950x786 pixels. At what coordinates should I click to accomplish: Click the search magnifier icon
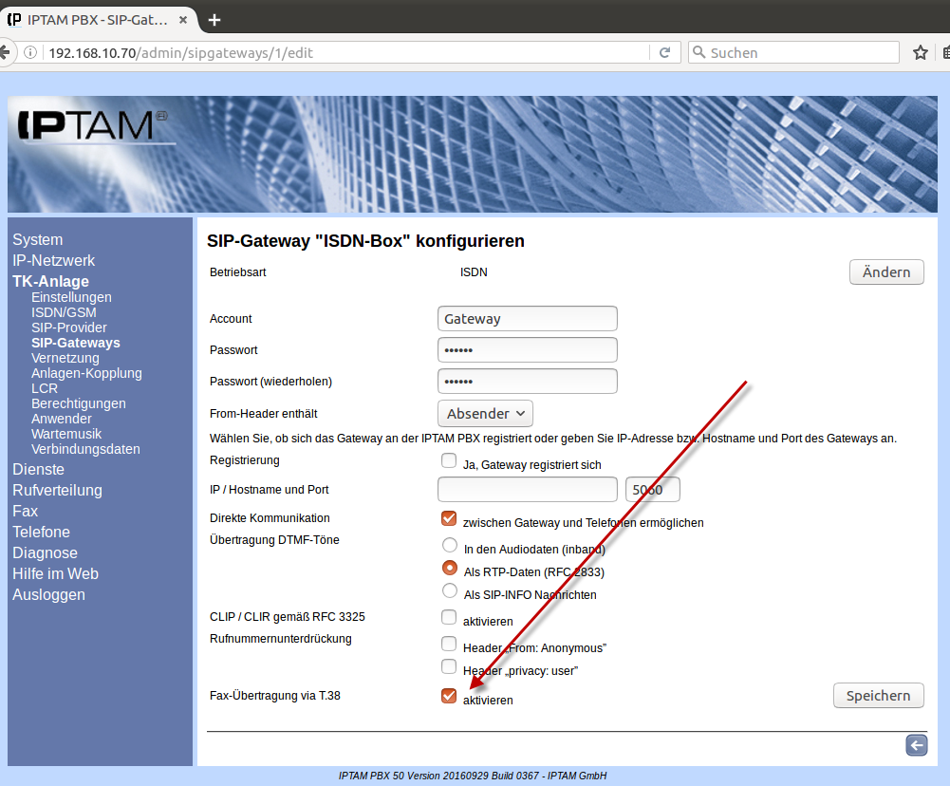(699, 53)
